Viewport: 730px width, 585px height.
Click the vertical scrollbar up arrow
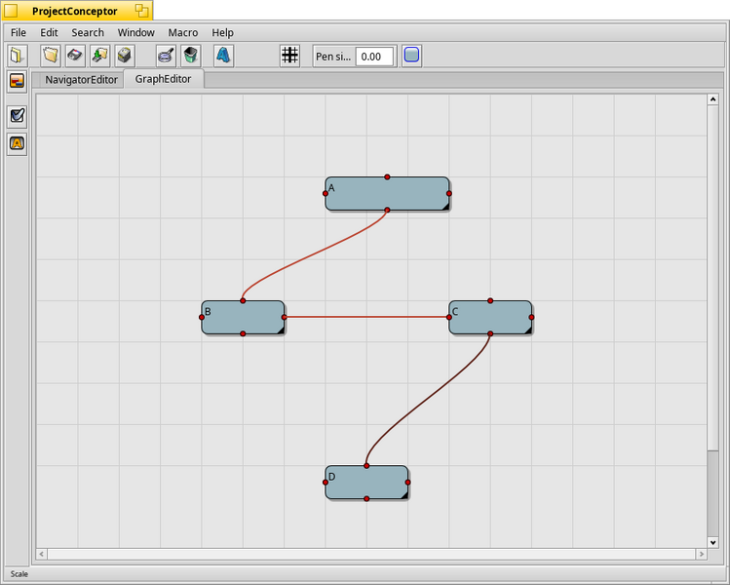(712, 99)
